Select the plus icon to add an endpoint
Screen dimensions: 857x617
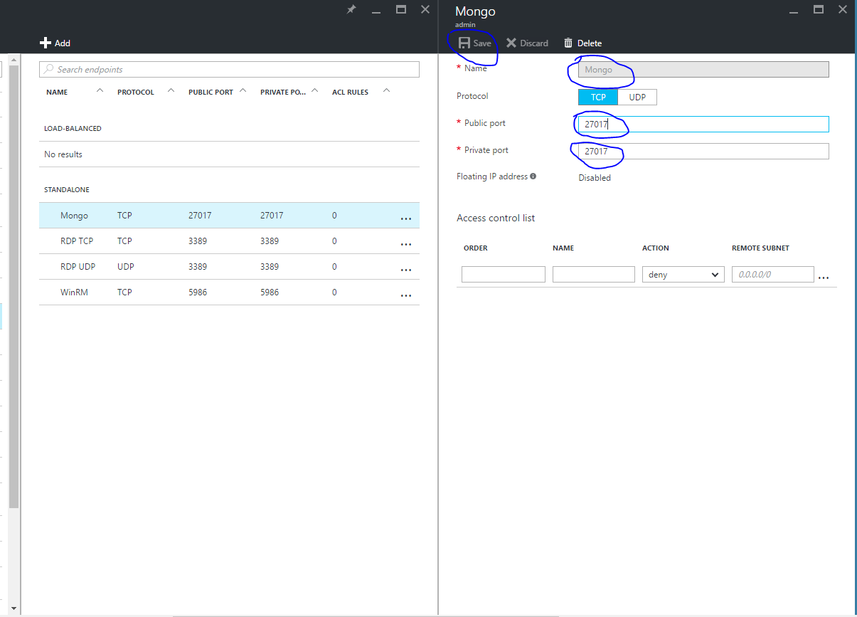click(x=45, y=43)
